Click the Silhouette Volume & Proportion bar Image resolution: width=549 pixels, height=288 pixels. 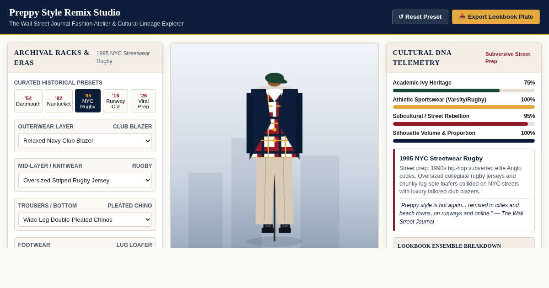[x=464, y=141]
